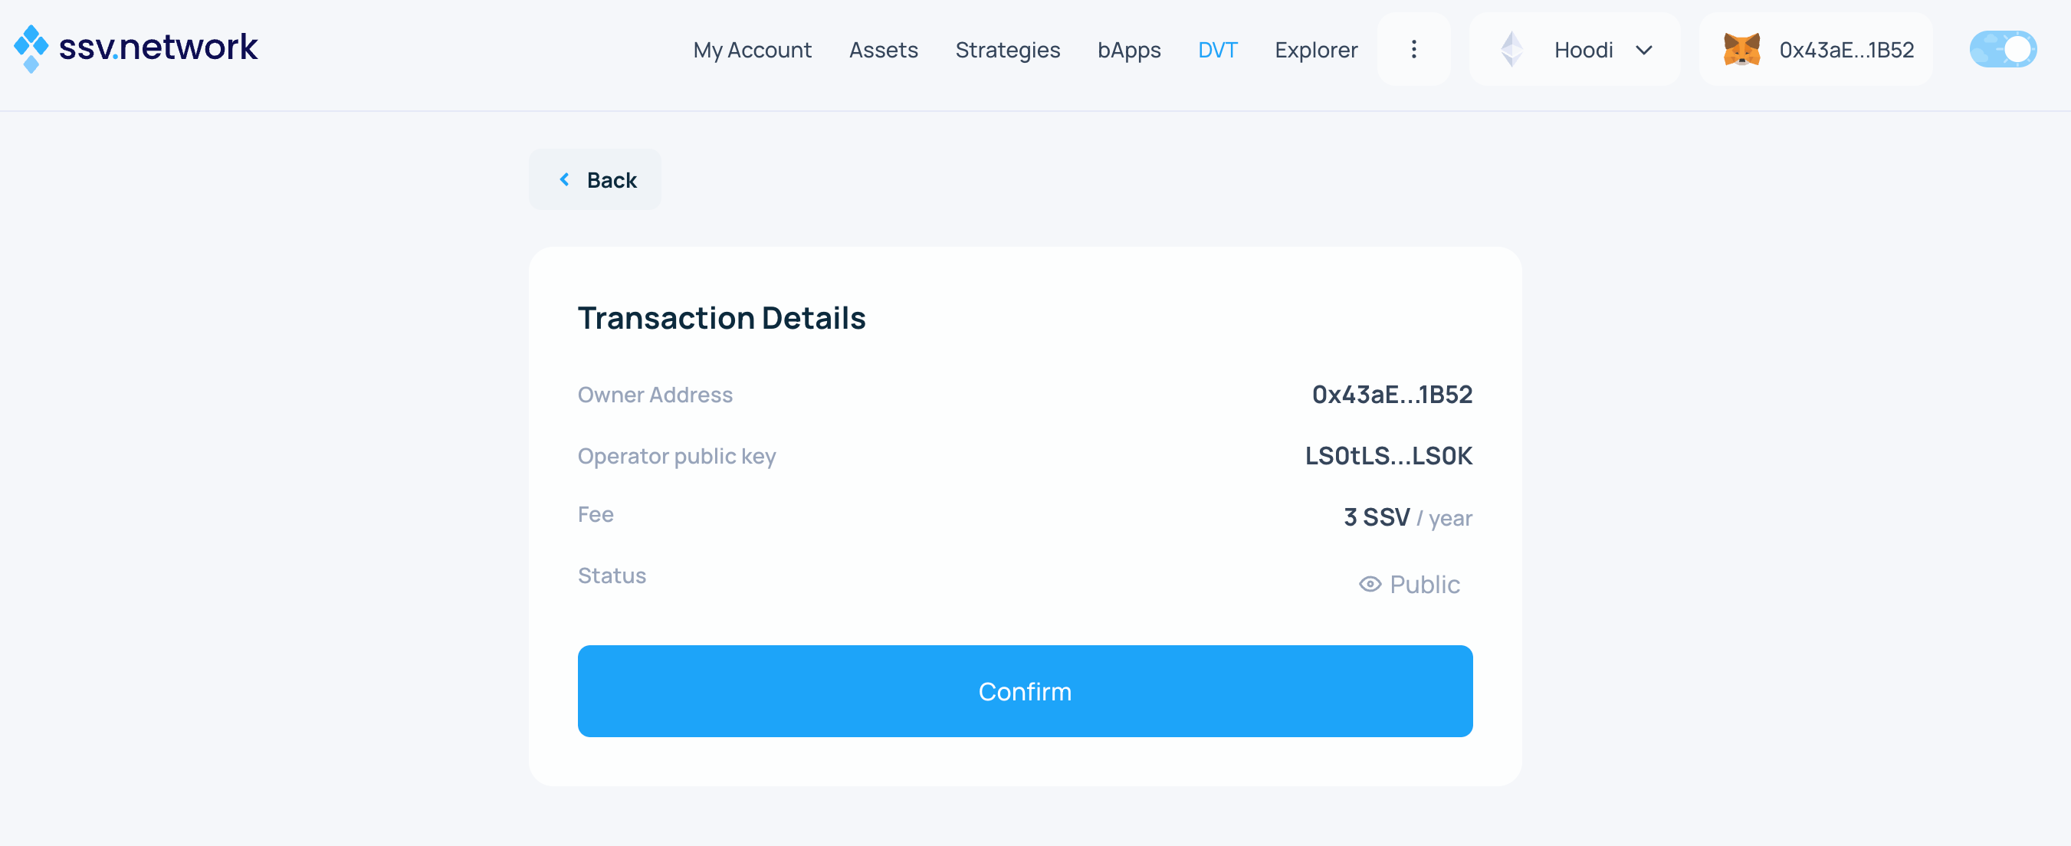The height and width of the screenshot is (846, 2071).
Task: Open the Strategies section
Action: click(1006, 50)
